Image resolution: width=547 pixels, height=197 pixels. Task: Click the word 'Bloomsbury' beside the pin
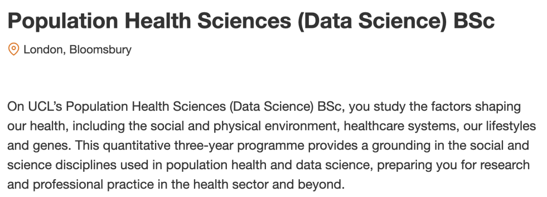click(x=100, y=50)
